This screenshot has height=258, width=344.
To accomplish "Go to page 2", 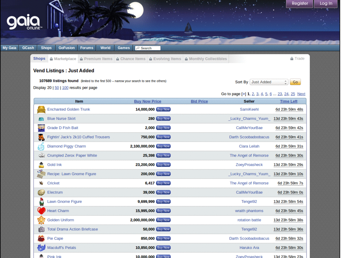I will tap(253, 94).
